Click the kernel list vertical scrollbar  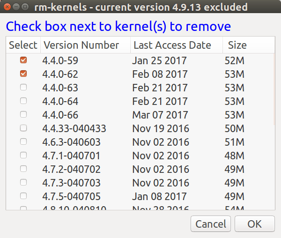click(275, 89)
